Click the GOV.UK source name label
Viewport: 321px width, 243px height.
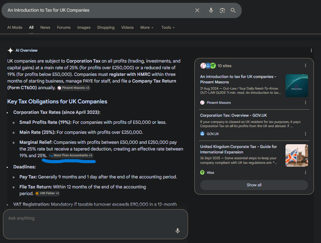coord(213,134)
